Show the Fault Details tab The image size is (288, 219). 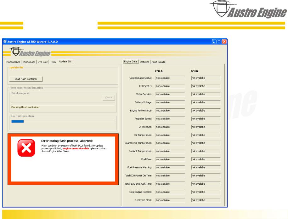(158, 62)
